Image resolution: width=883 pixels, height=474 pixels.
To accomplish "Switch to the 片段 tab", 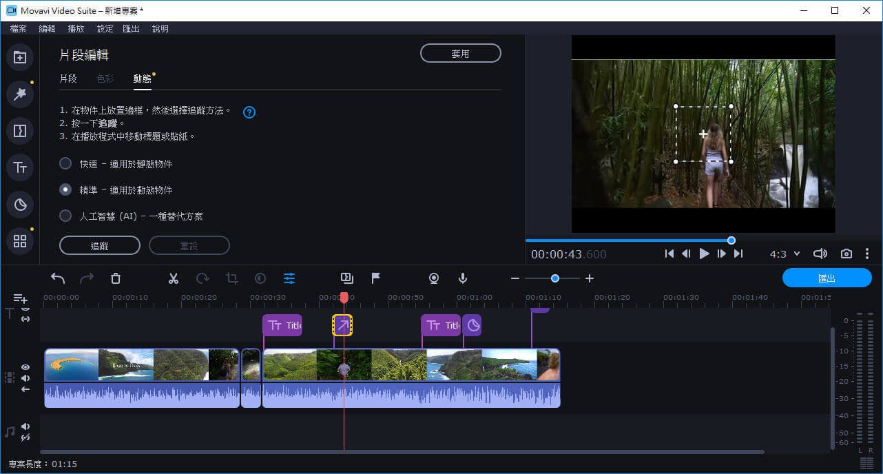I will click(x=68, y=79).
